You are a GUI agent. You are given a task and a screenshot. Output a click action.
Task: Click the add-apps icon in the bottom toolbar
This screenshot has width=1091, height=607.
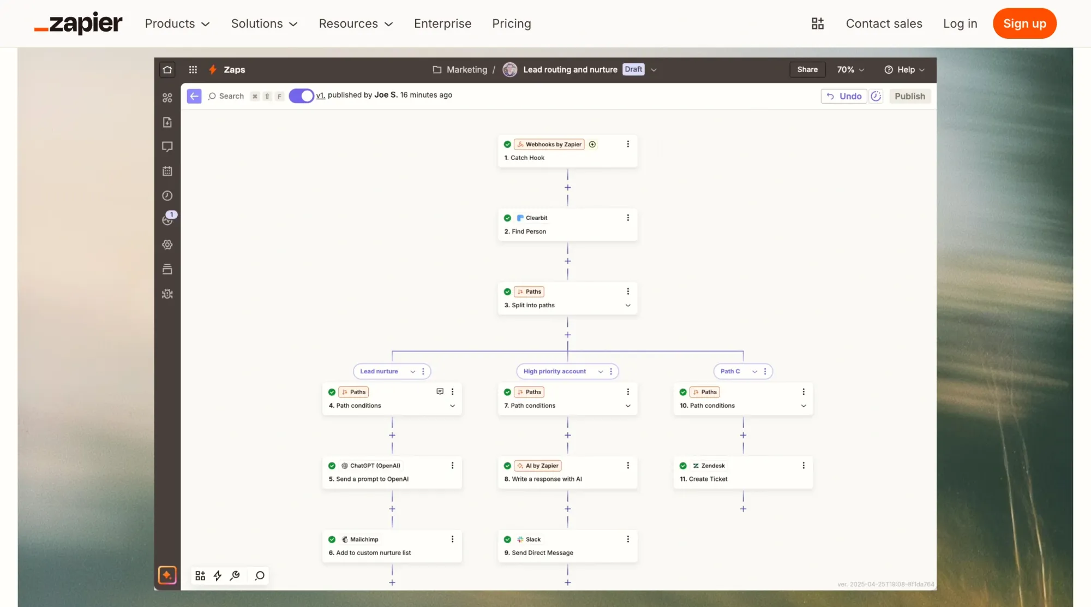pyautogui.click(x=200, y=575)
